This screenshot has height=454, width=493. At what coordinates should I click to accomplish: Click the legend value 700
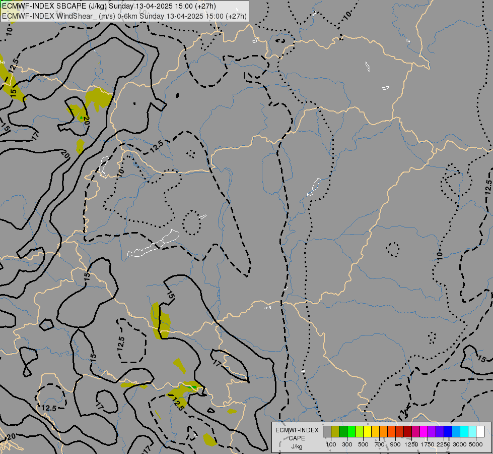[380, 444]
